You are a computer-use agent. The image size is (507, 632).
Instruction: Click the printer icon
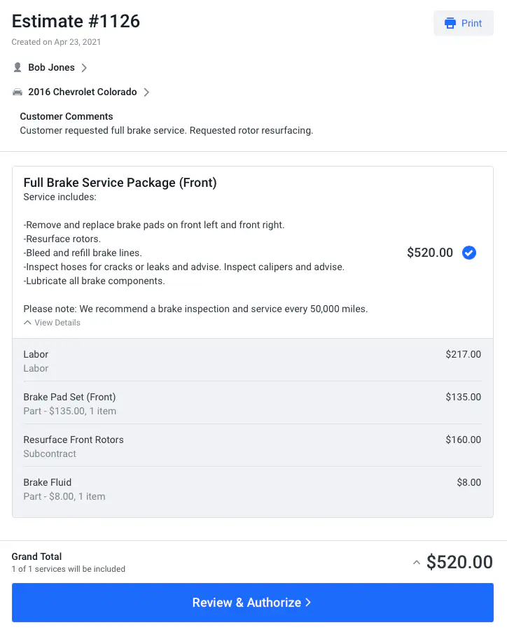point(450,23)
